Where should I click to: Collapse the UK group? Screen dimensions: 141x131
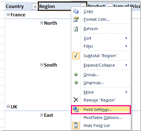8,107
